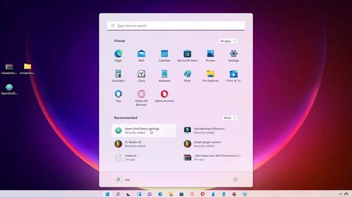Launch Notepad from pinned apps
Screen dimensions: 352x198
[164, 76]
